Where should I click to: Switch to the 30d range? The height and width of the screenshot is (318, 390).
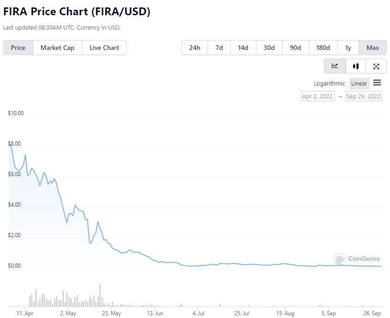[x=269, y=48]
